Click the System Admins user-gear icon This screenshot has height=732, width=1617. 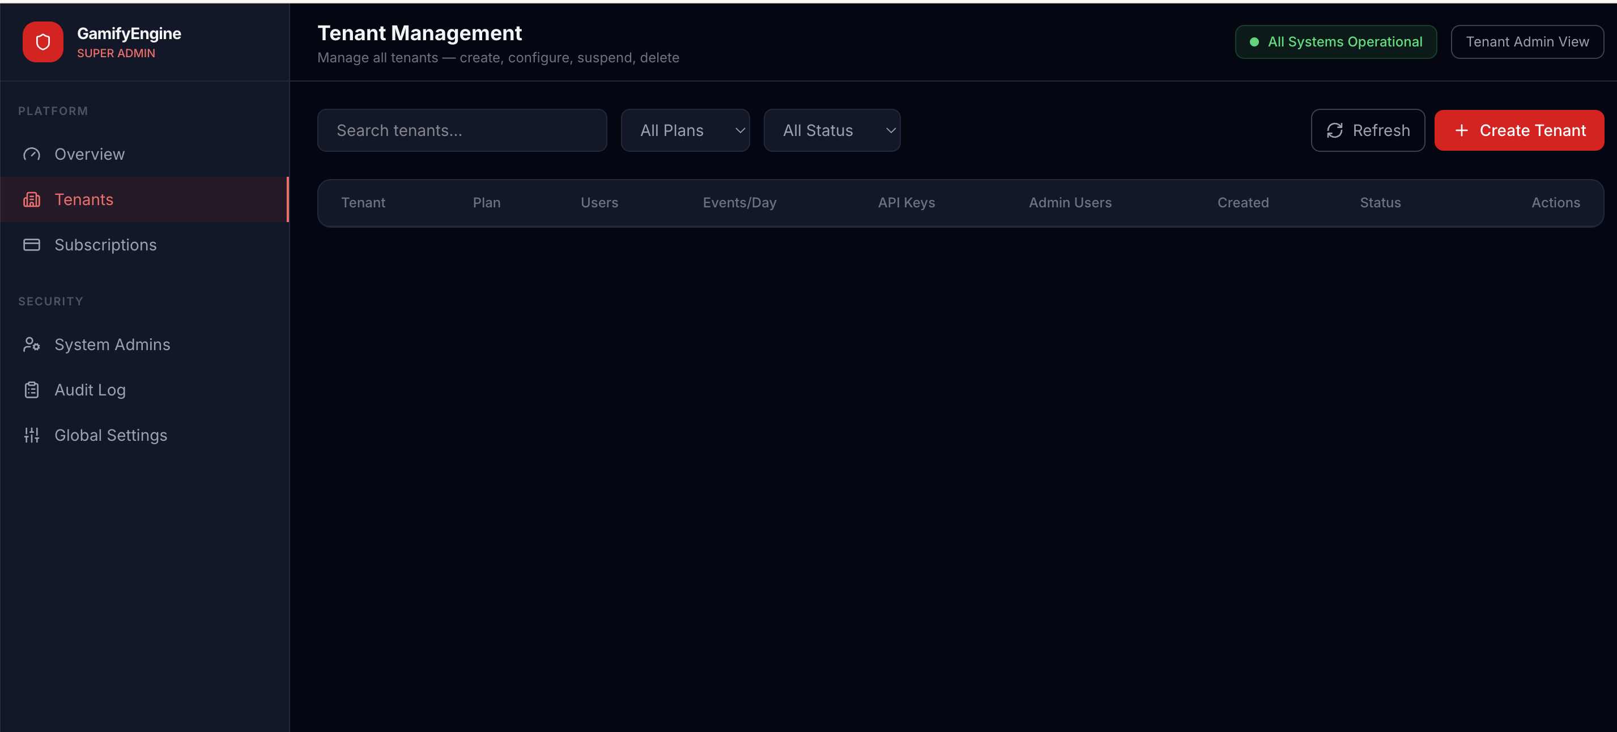pyautogui.click(x=31, y=344)
